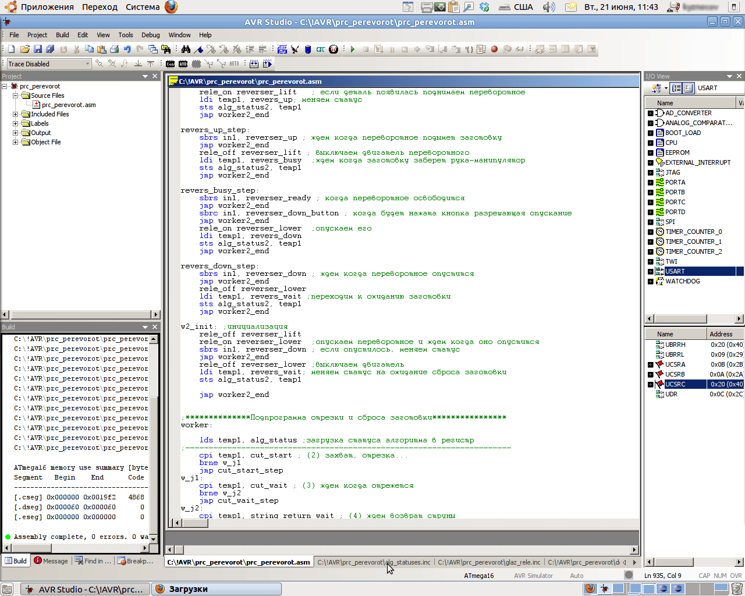
Task: Open the Project menu
Action: (37, 35)
